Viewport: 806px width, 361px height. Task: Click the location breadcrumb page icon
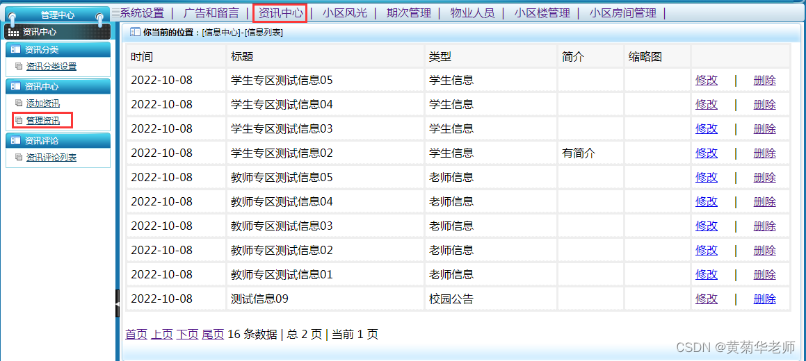(135, 32)
